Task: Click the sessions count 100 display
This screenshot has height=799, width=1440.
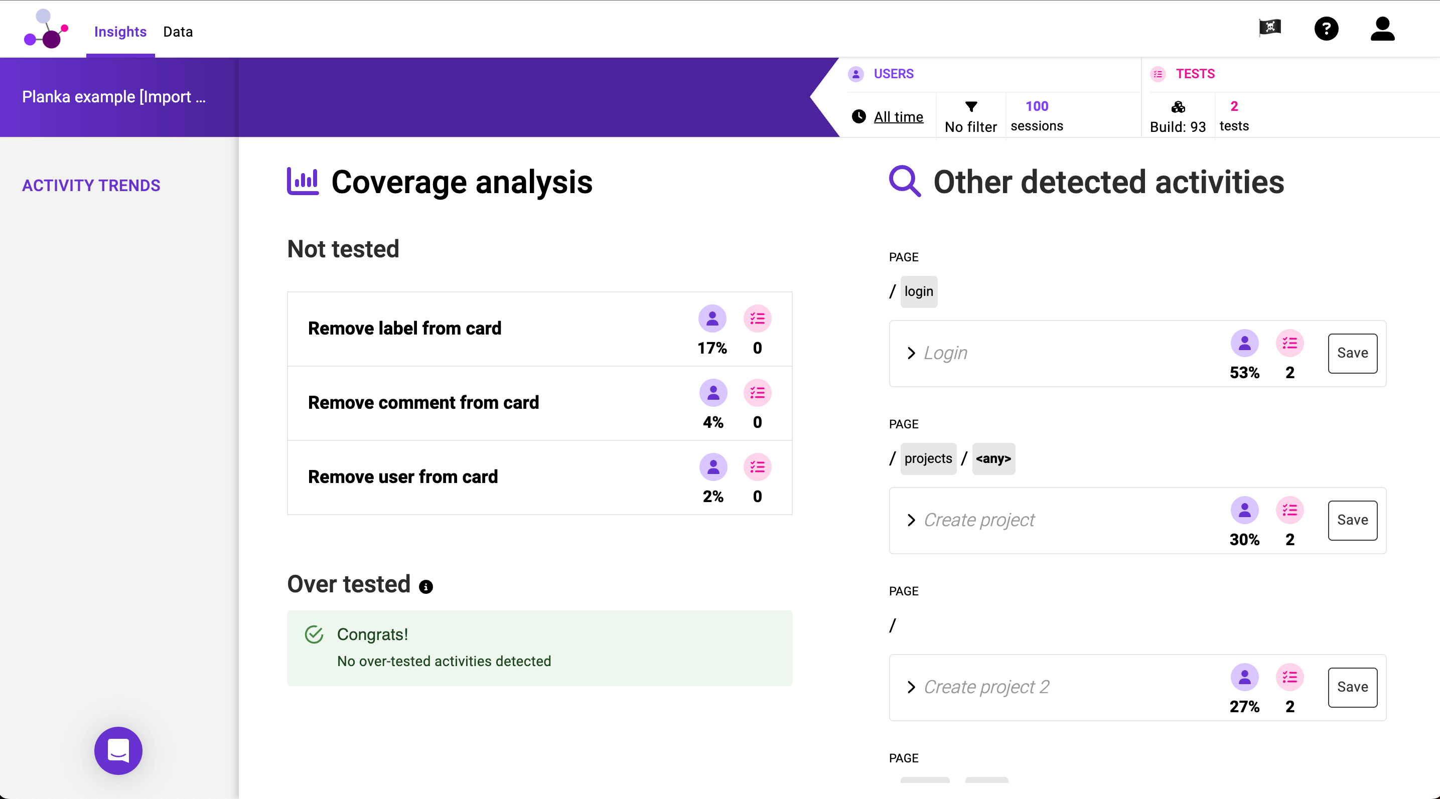Action: [1038, 115]
